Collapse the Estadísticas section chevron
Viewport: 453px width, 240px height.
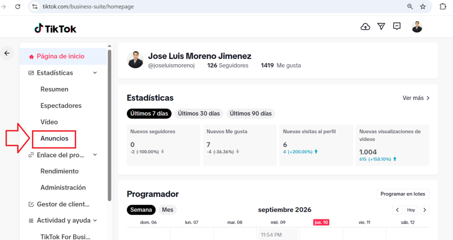[95, 73]
